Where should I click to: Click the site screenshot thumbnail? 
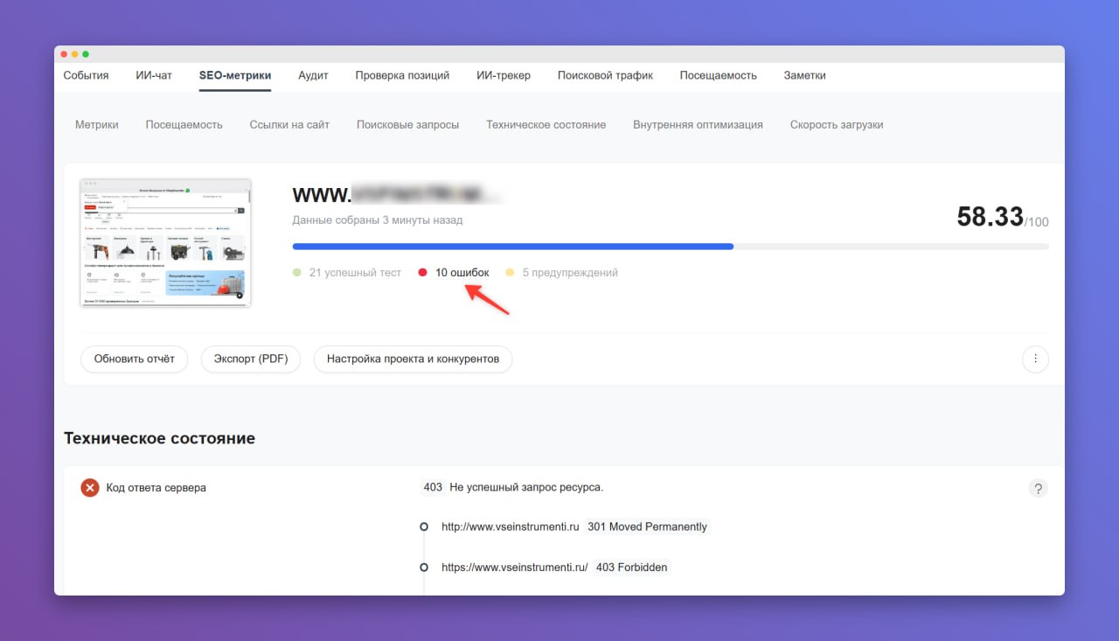165,243
